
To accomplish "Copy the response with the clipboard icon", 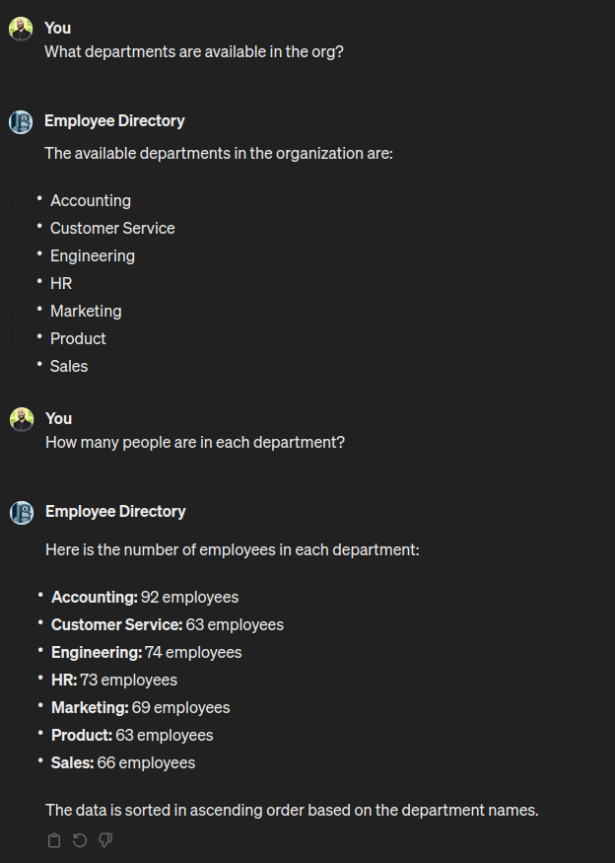I will (54, 840).
